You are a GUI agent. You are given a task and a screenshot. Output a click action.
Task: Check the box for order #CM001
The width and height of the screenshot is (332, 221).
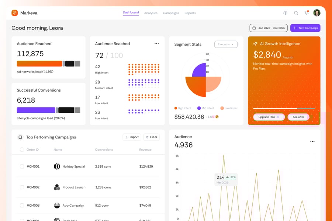(x=22, y=166)
